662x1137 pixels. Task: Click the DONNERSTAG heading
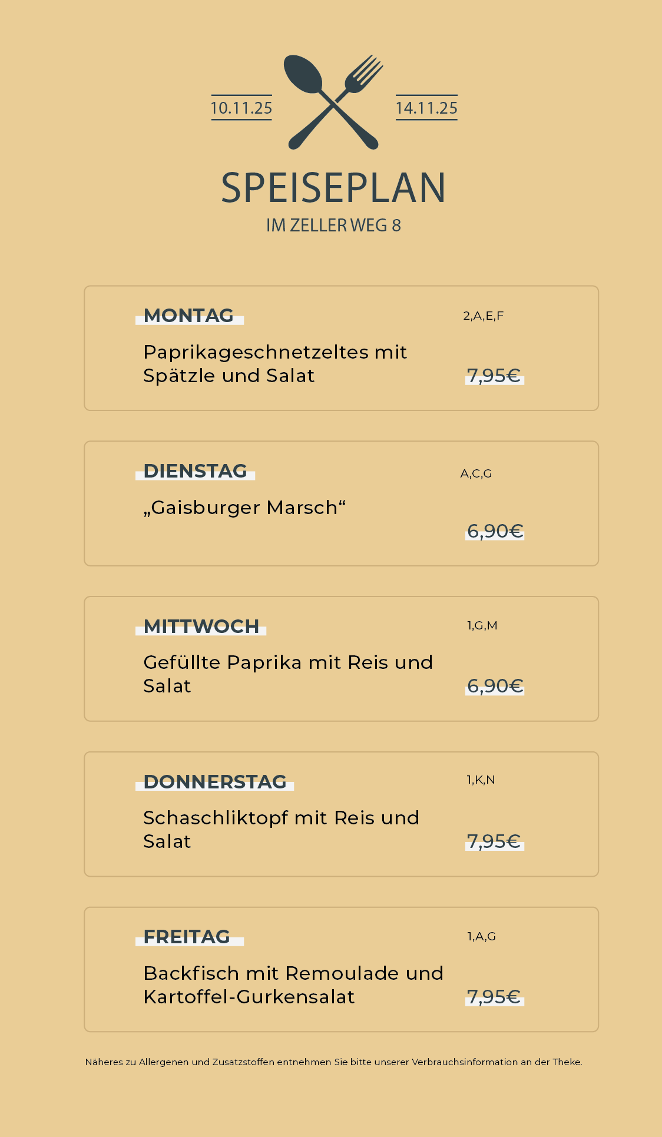point(215,782)
